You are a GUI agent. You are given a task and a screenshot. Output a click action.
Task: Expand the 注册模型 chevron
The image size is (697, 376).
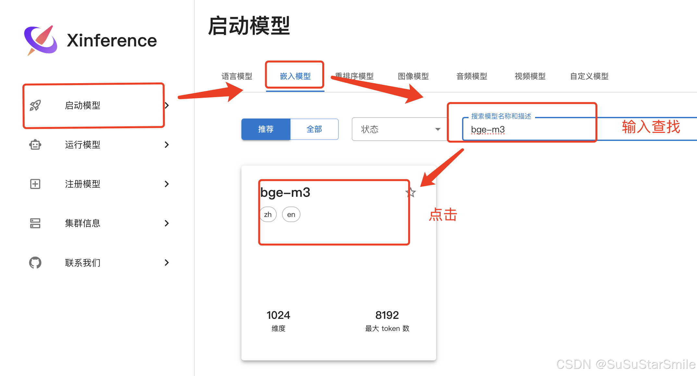click(x=167, y=184)
